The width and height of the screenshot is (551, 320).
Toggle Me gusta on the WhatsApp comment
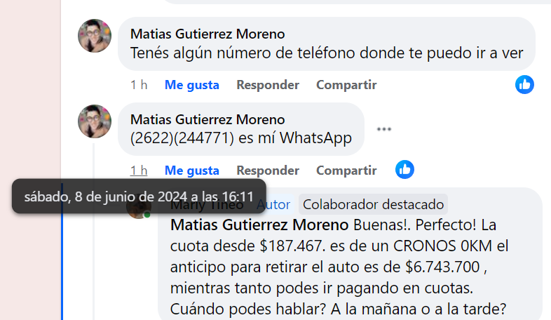tap(192, 171)
